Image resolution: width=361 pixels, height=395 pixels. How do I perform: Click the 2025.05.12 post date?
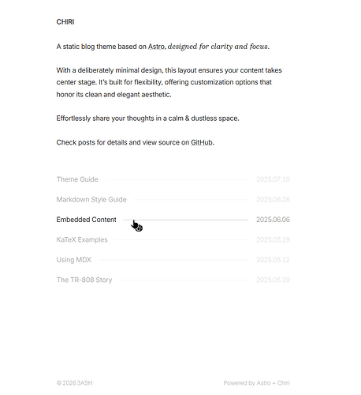tap(273, 260)
